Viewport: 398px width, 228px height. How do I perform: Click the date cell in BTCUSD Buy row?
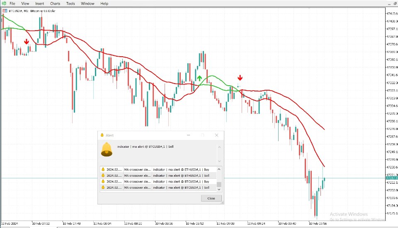coord(114,182)
